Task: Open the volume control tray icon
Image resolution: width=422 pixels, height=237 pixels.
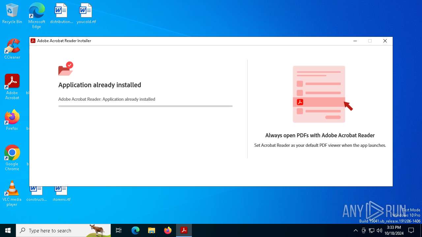Action: click(379, 230)
